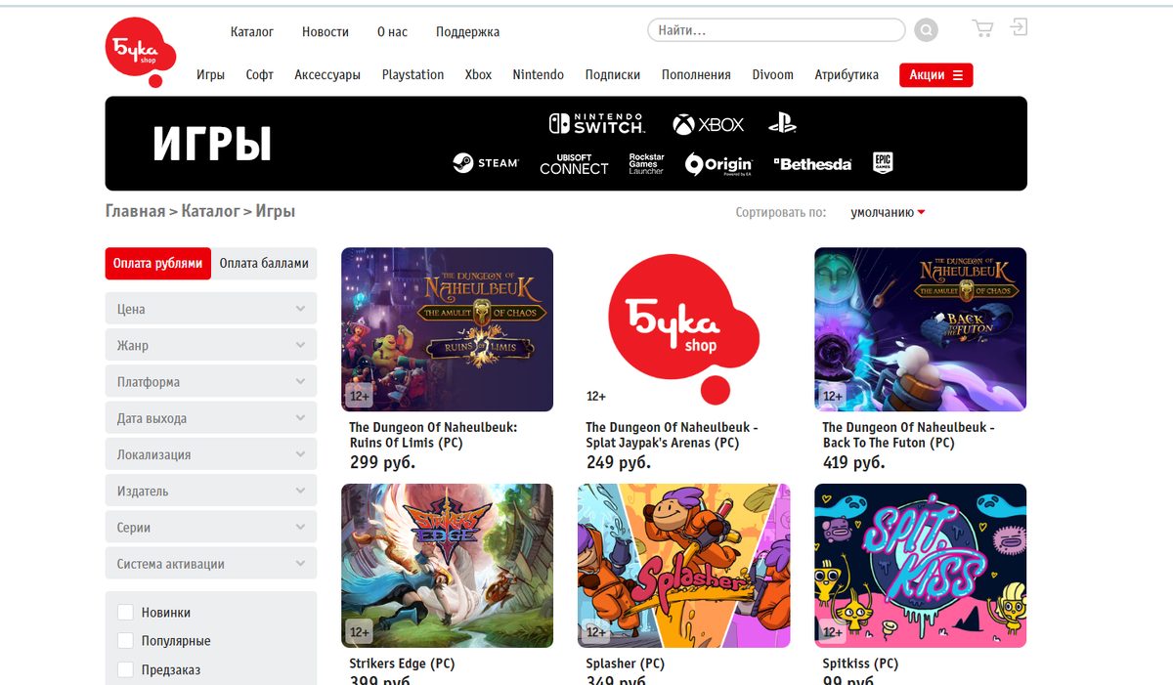Go to the Nintendo category
This screenshot has height=685, width=1173.
[539, 74]
